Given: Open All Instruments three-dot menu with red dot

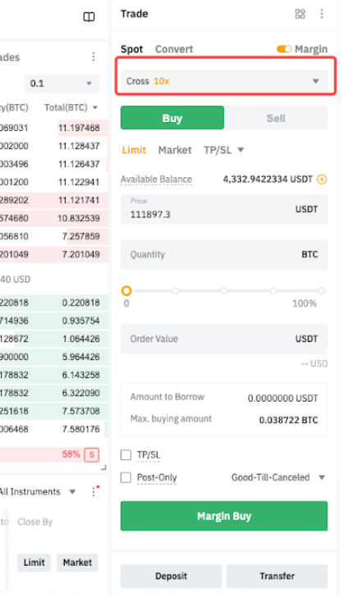Looking at the screenshot, I should pos(94,491).
